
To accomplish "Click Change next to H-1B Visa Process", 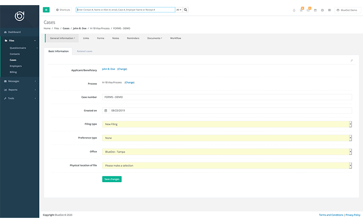I will click(x=129, y=83).
